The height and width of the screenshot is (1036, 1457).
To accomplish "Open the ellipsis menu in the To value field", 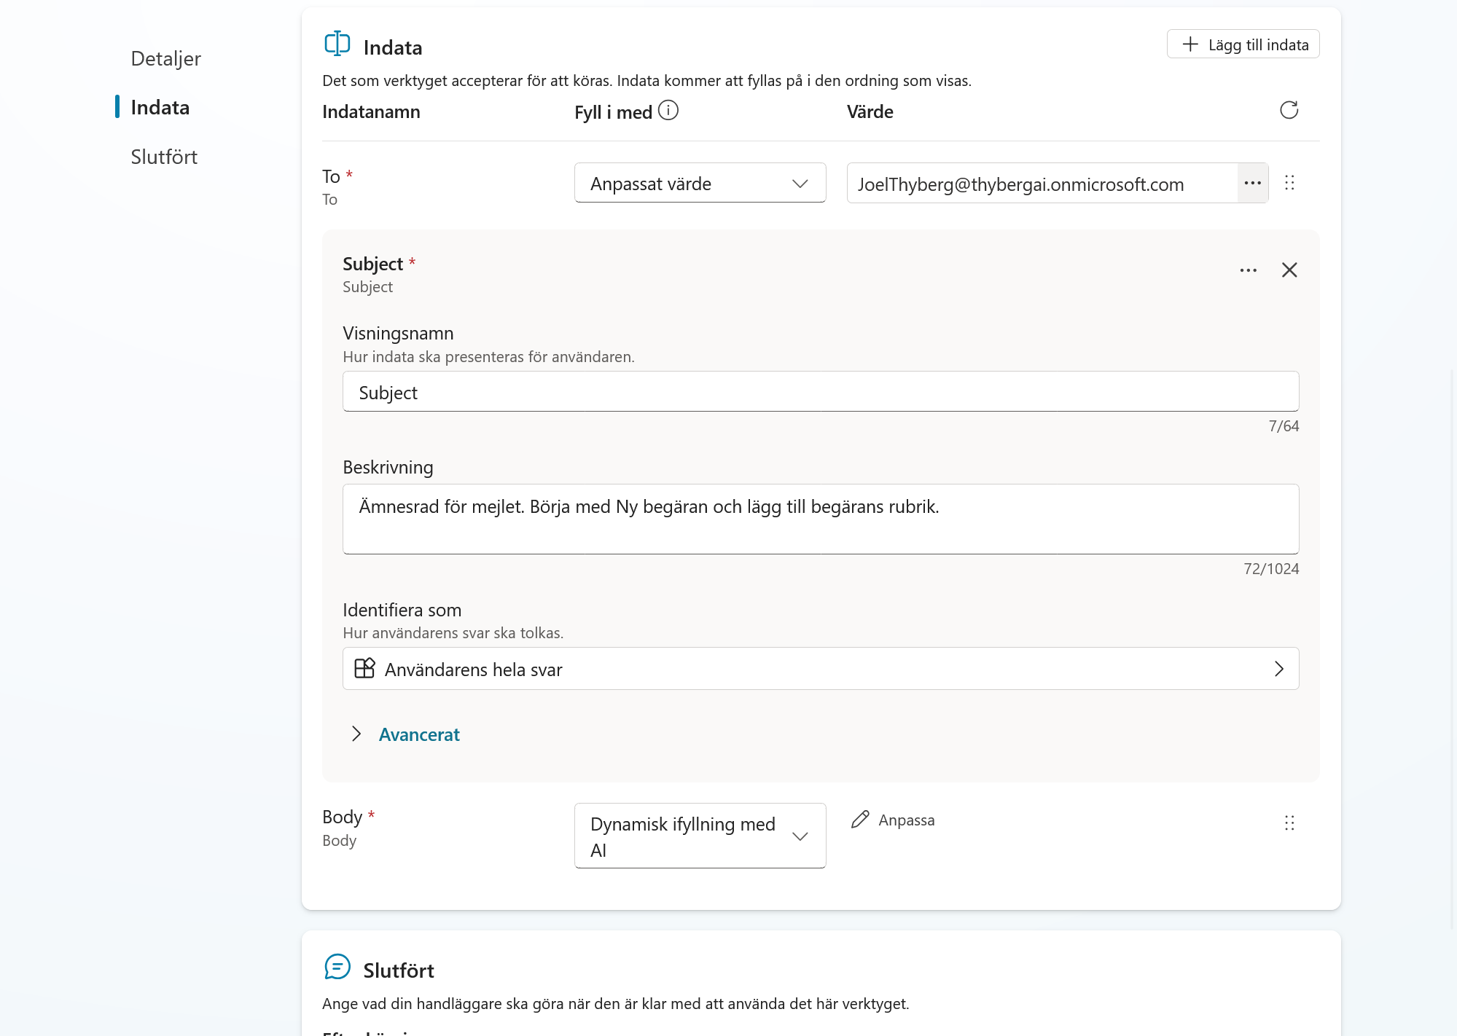I will click(x=1253, y=183).
